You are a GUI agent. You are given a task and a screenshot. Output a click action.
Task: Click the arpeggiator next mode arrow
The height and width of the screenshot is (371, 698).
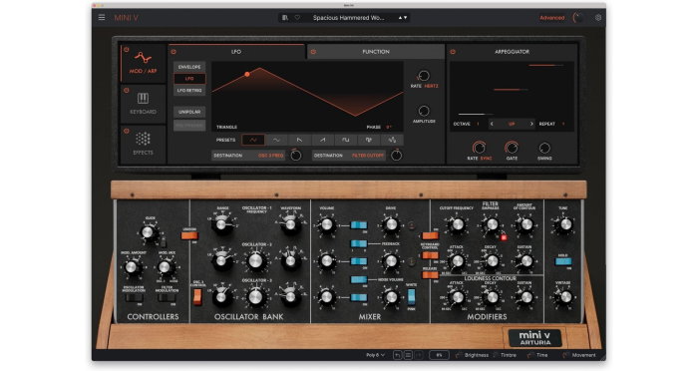(531, 124)
